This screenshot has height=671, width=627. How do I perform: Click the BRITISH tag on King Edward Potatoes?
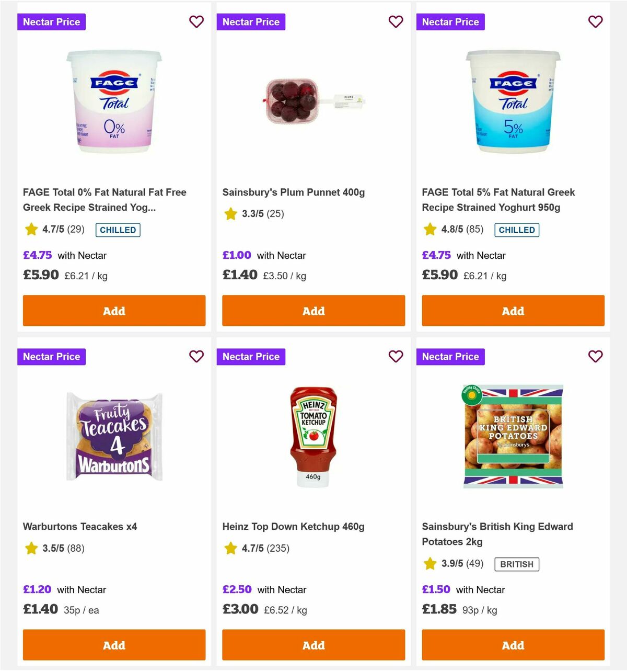517,564
